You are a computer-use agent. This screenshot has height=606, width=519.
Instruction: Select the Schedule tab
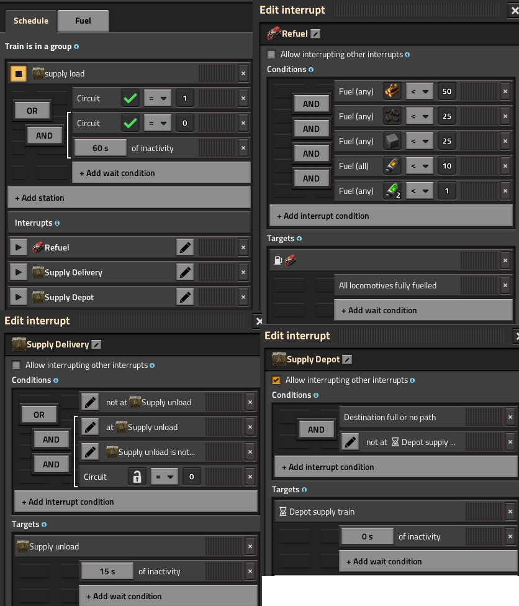31,21
